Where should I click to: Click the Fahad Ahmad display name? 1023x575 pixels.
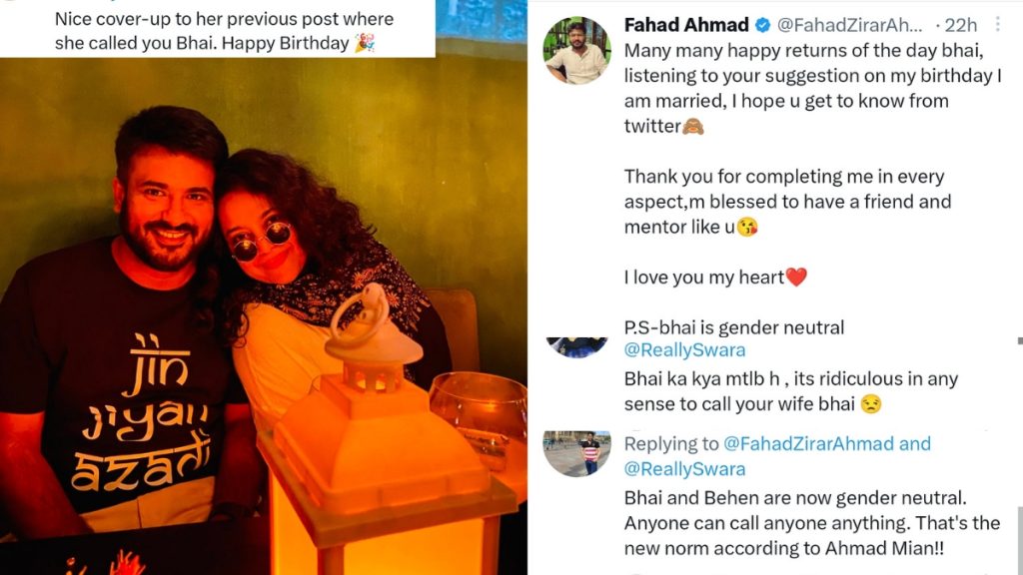[x=686, y=25]
